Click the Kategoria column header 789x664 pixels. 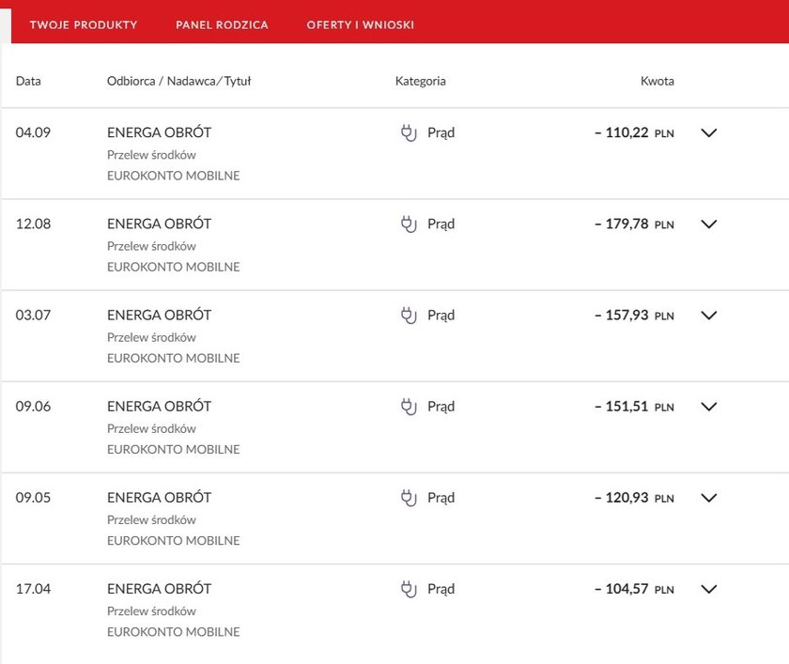(420, 81)
